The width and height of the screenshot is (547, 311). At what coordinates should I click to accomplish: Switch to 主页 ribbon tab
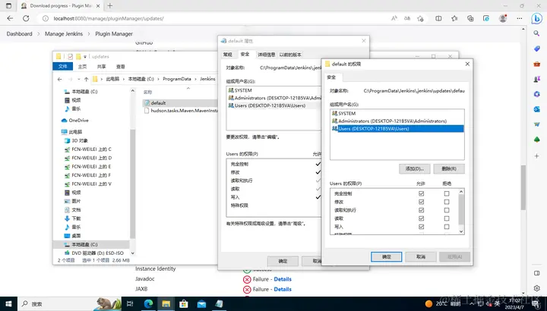pos(82,67)
